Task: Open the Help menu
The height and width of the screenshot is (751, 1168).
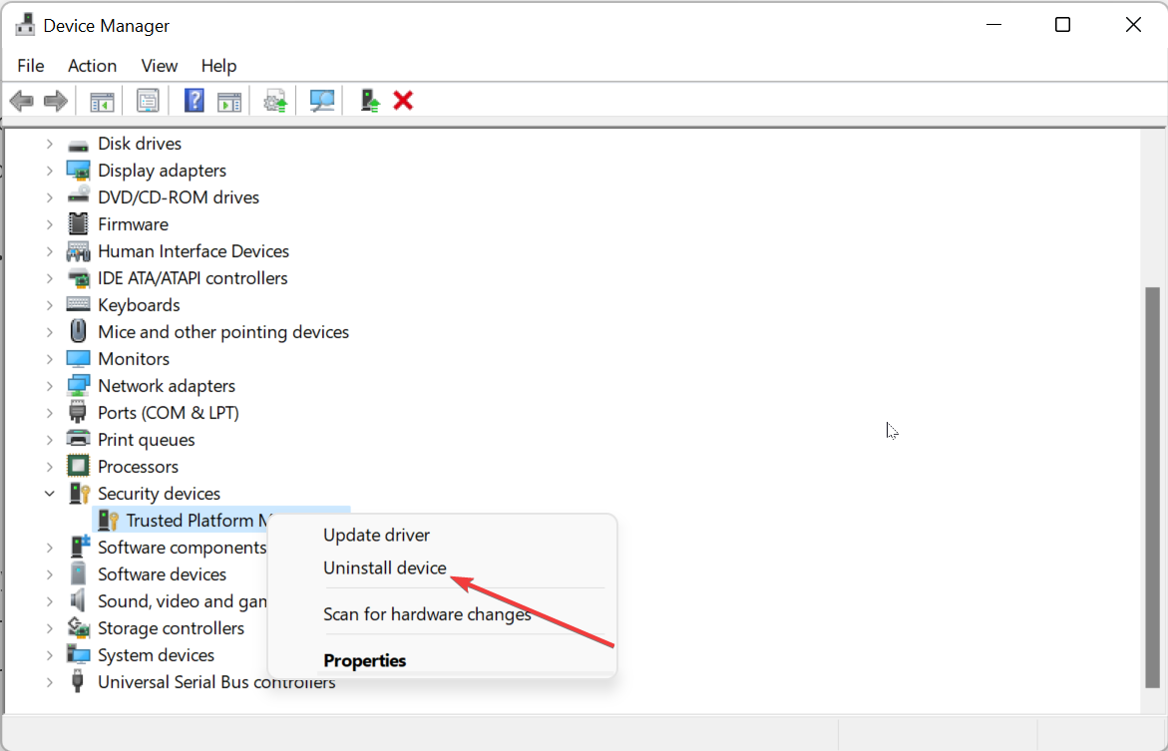Action: (218, 66)
